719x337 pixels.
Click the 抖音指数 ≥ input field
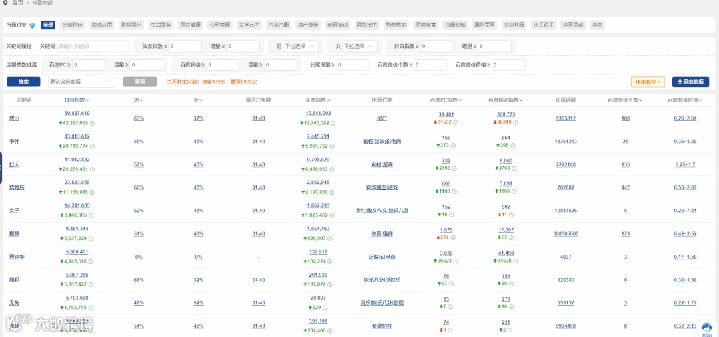[x=437, y=46]
